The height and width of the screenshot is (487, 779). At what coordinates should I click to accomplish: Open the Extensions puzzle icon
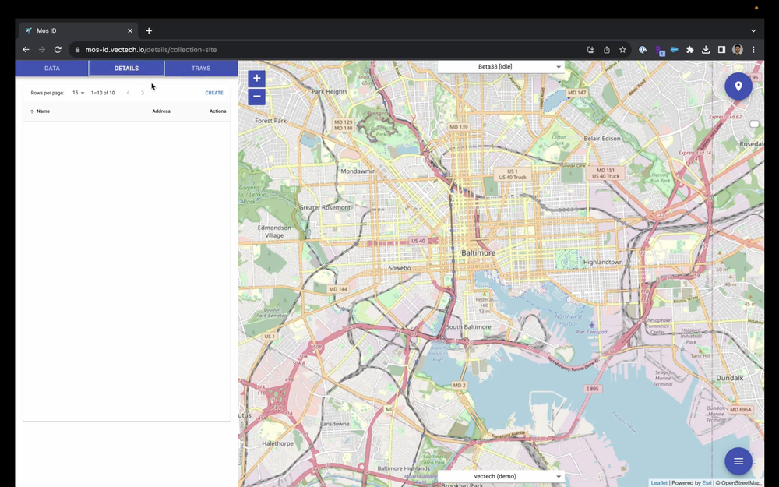tap(690, 50)
